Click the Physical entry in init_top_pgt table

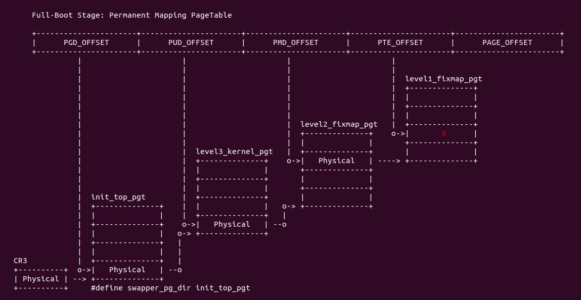coord(127,270)
